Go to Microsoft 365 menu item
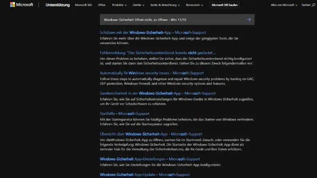The width and height of the screenshot is (317, 178). pyautogui.click(x=83, y=5)
